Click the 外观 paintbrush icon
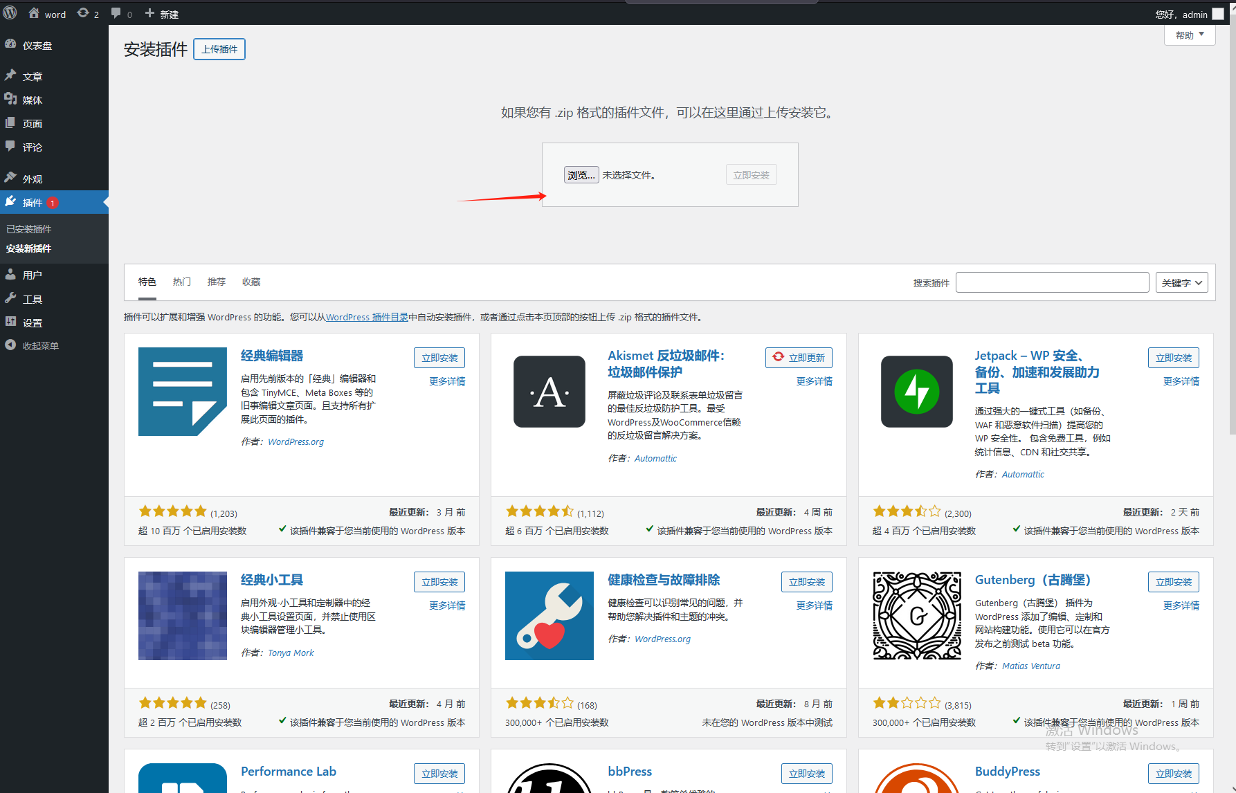1236x793 pixels. click(x=10, y=177)
